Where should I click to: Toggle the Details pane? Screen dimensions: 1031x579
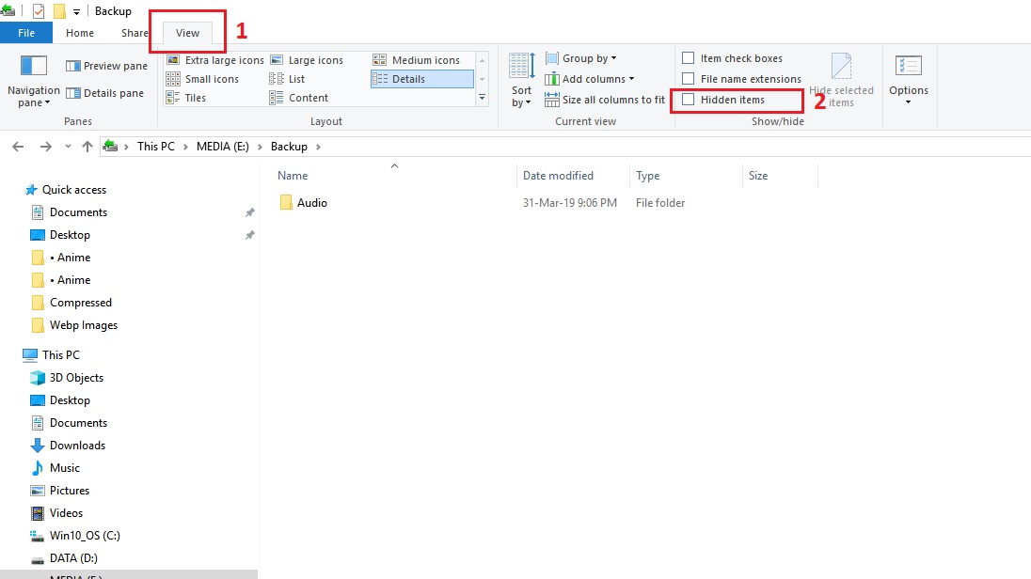point(104,93)
